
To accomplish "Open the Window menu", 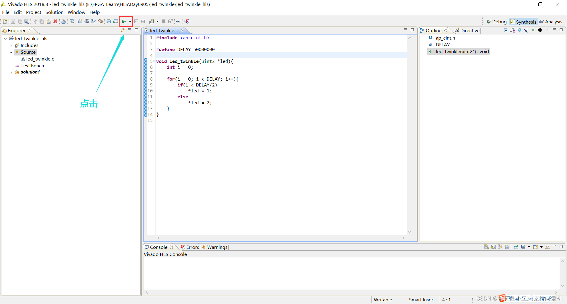I will click(x=76, y=12).
